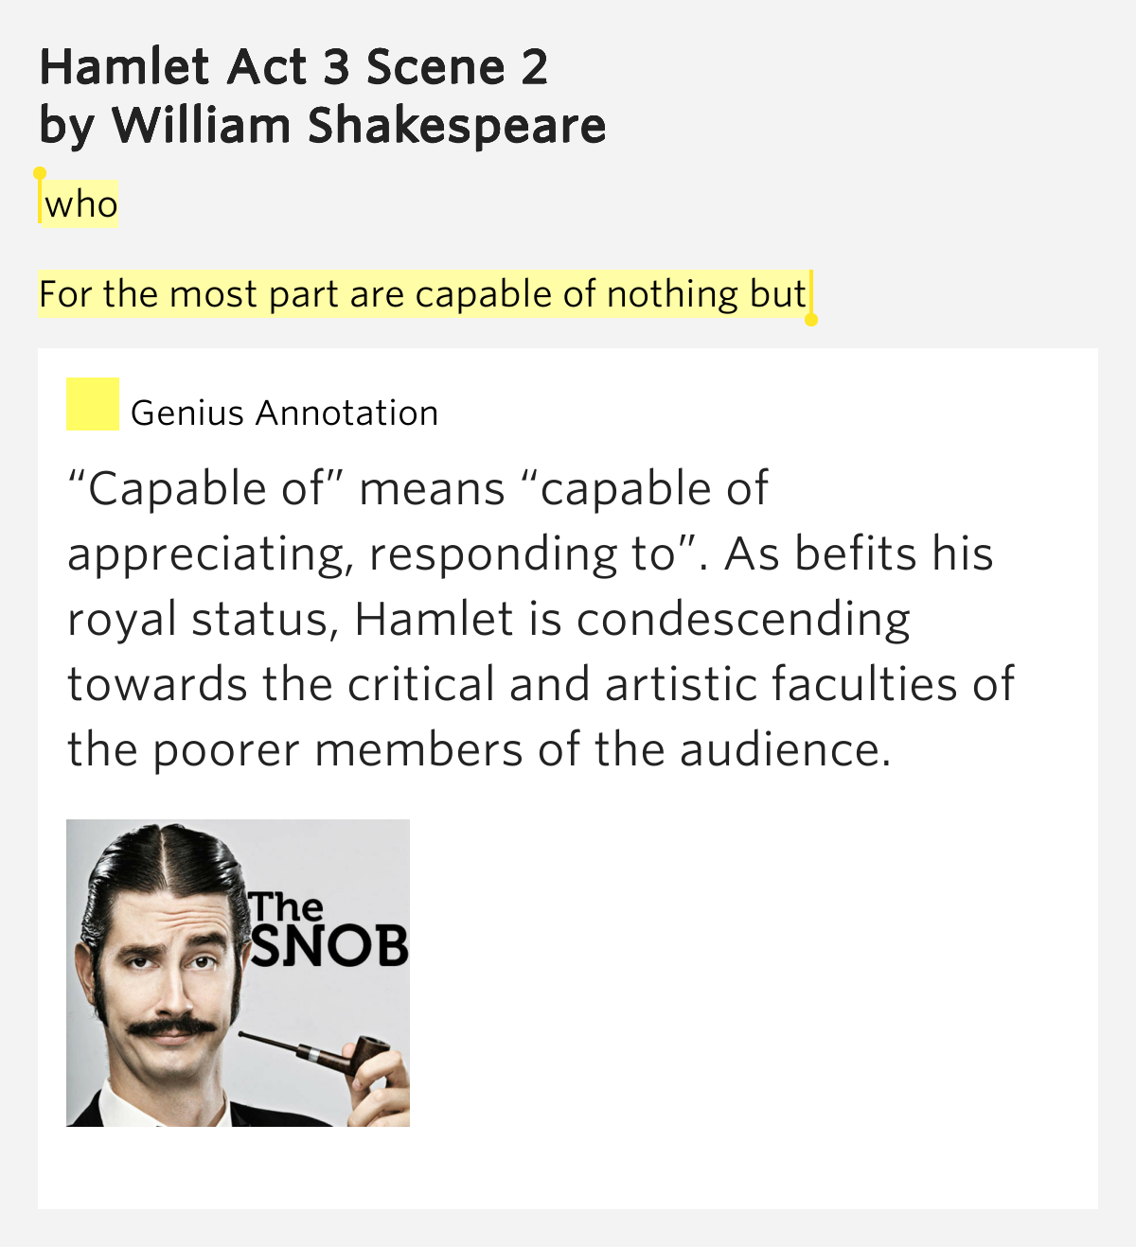Click the selection handle dot above "who"
This screenshot has width=1136, height=1247.
pyautogui.click(x=40, y=173)
